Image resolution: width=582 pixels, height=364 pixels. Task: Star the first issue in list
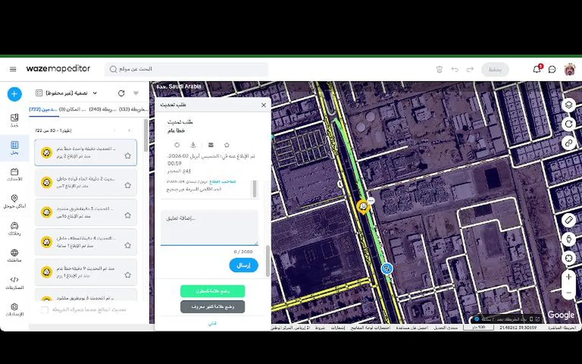tap(128, 156)
